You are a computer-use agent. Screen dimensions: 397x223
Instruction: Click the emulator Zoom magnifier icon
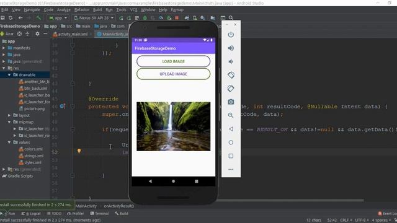pyautogui.click(x=231, y=115)
